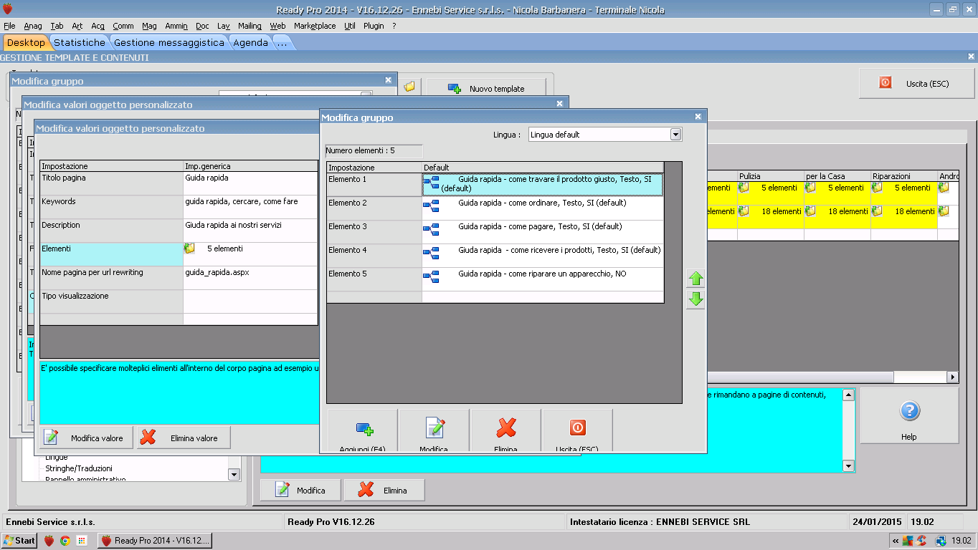Switch to the Statistiche tab

[80, 43]
